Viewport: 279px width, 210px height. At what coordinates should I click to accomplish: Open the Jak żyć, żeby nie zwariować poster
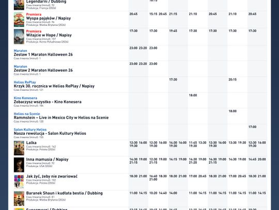(19, 182)
